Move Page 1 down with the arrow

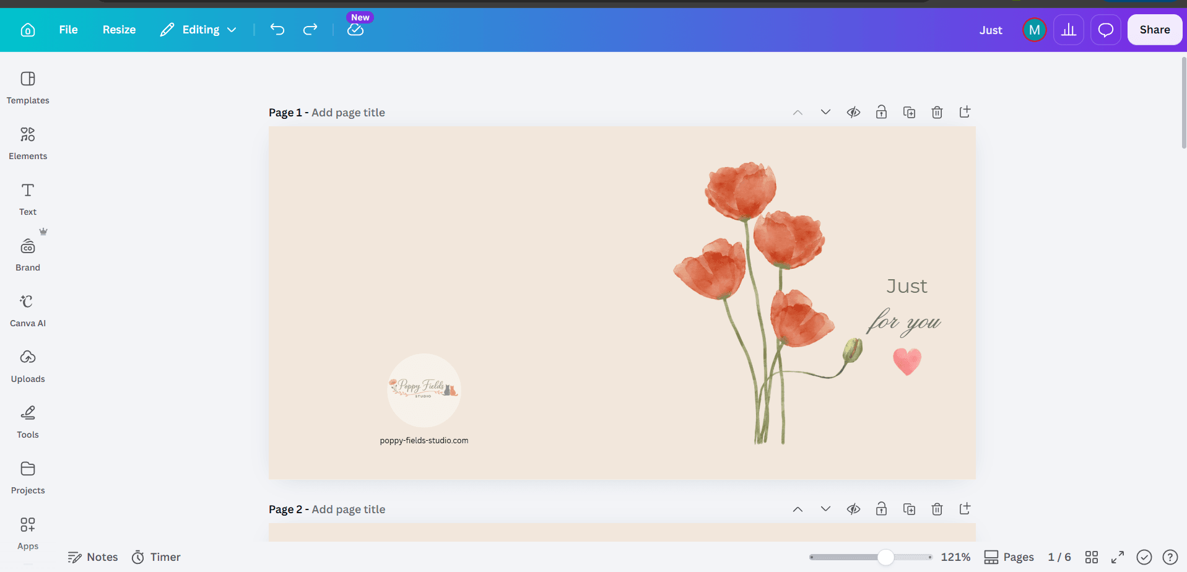click(x=825, y=112)
